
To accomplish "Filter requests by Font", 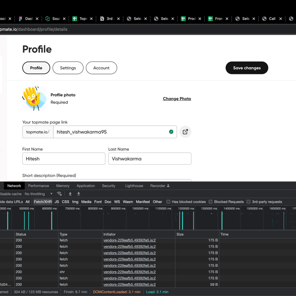I will coord(98,202).
